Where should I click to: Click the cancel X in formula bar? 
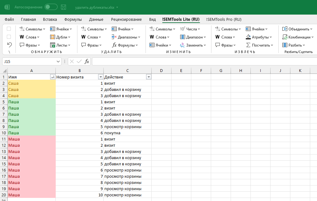click(x=72, y=61)
